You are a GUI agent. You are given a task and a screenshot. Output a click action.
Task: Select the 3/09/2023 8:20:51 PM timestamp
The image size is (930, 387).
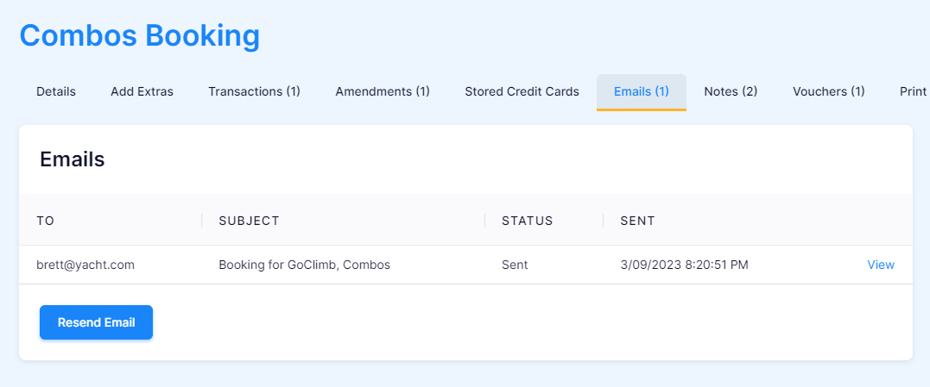coord(685,265)
